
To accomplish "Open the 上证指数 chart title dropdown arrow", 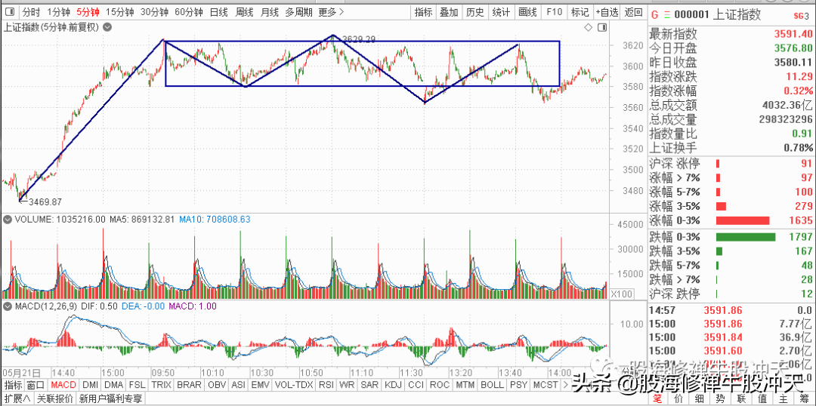I will [x=107, y=28].
